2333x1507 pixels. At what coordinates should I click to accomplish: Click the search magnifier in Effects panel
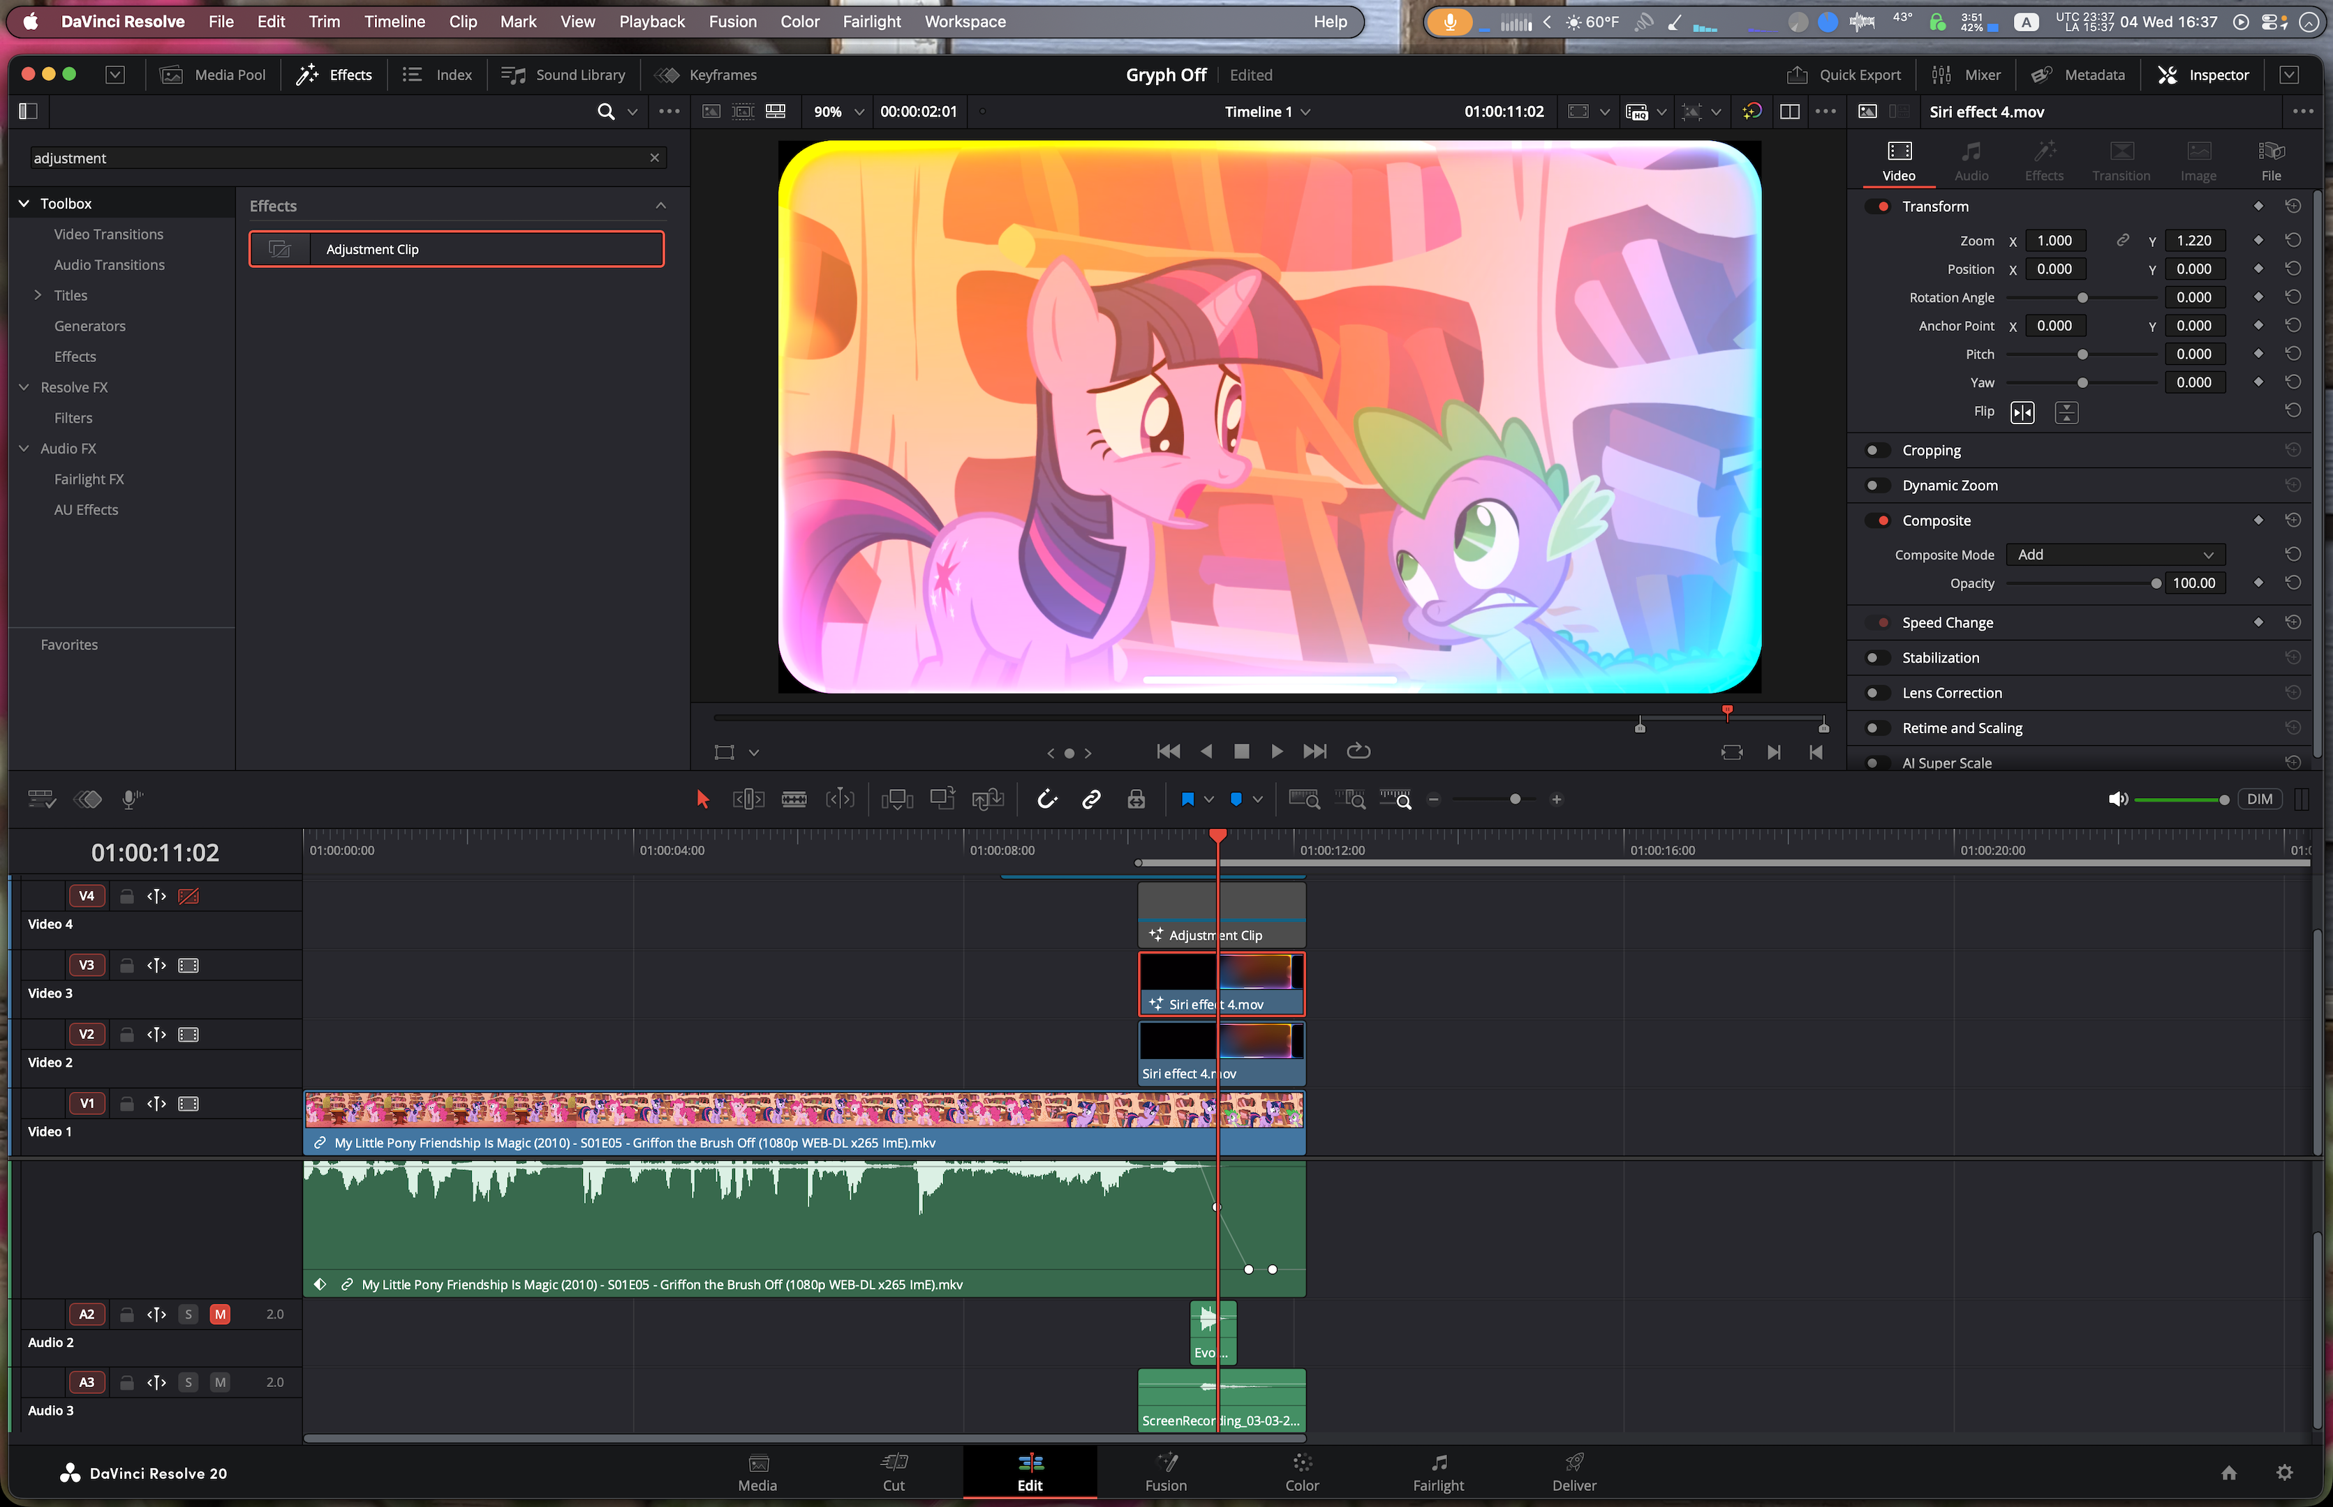(x=606, y=112)
